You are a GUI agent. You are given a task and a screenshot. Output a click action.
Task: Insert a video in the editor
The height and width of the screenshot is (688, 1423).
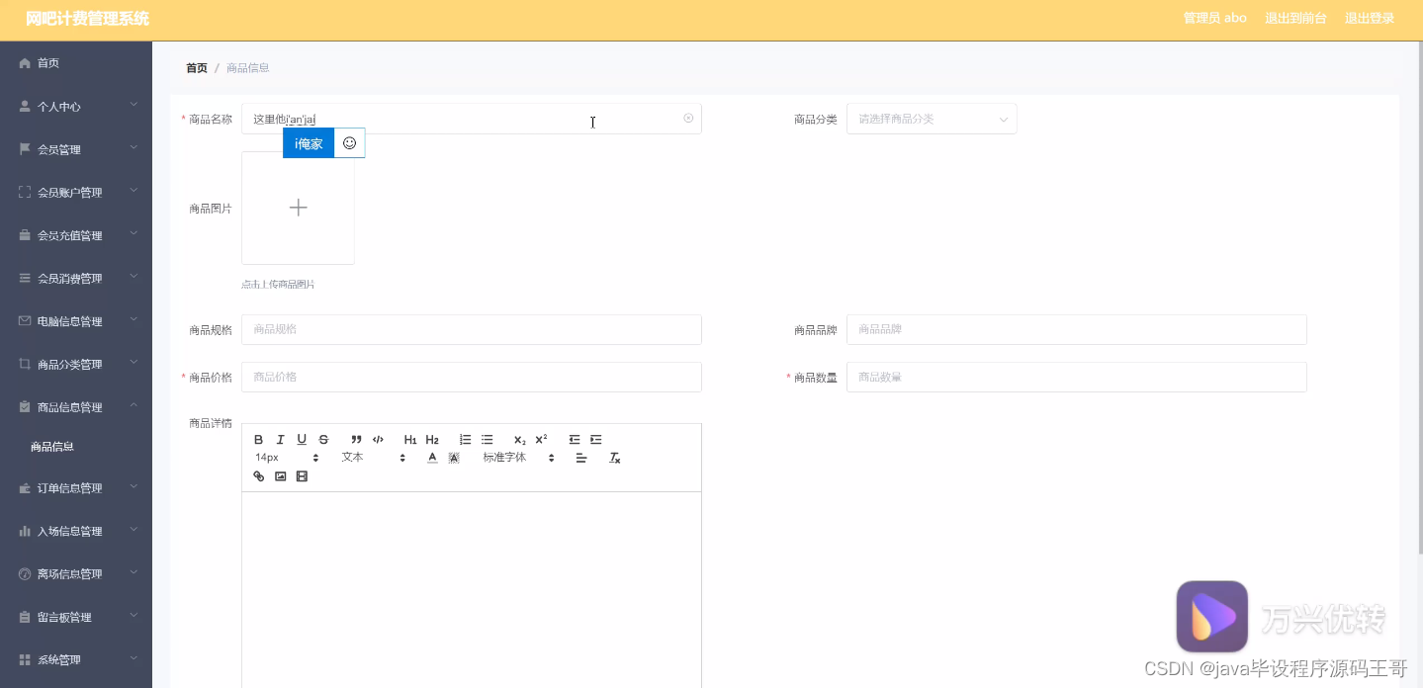pyautogui.click(x=302, y=476)
